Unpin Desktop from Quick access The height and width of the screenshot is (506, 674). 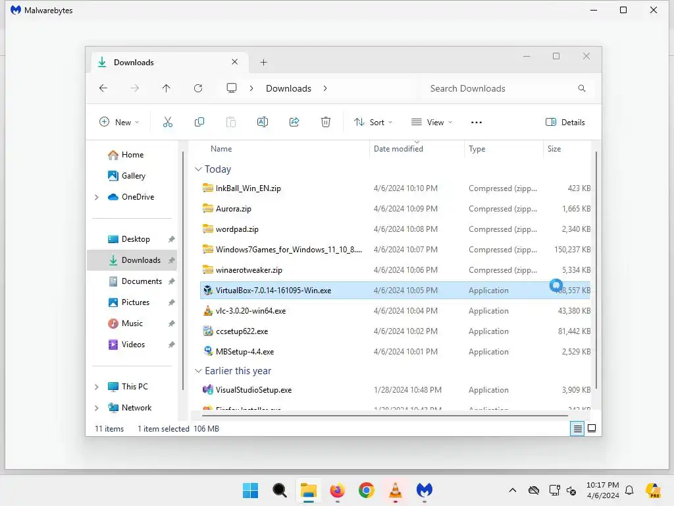tap(172, 239)
